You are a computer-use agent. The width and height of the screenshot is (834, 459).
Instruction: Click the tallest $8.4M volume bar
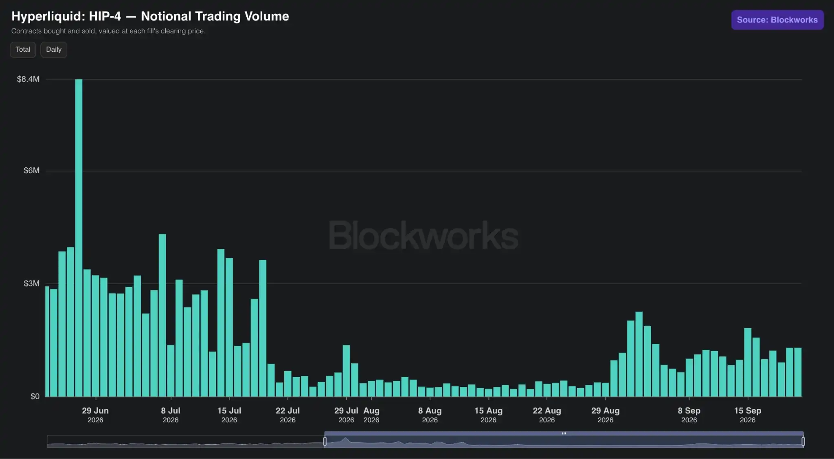coord(79,238)
